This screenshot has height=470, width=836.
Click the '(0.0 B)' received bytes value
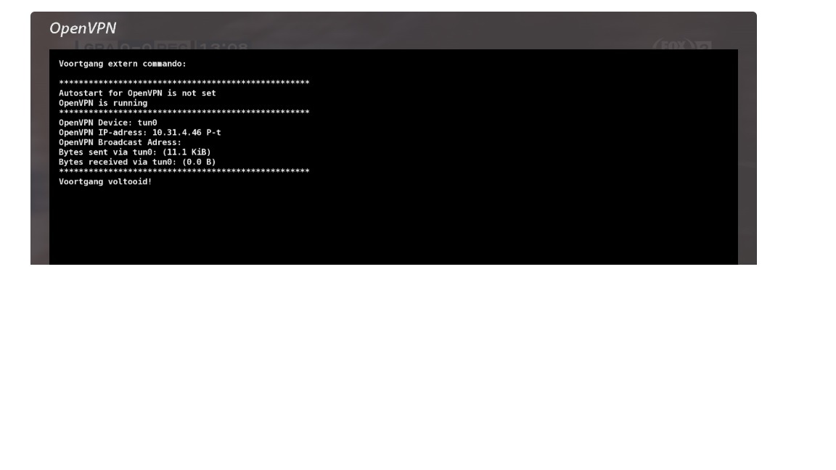199,162
